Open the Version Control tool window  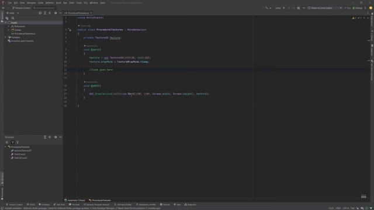pyautogui.click(x=14, y=205)
